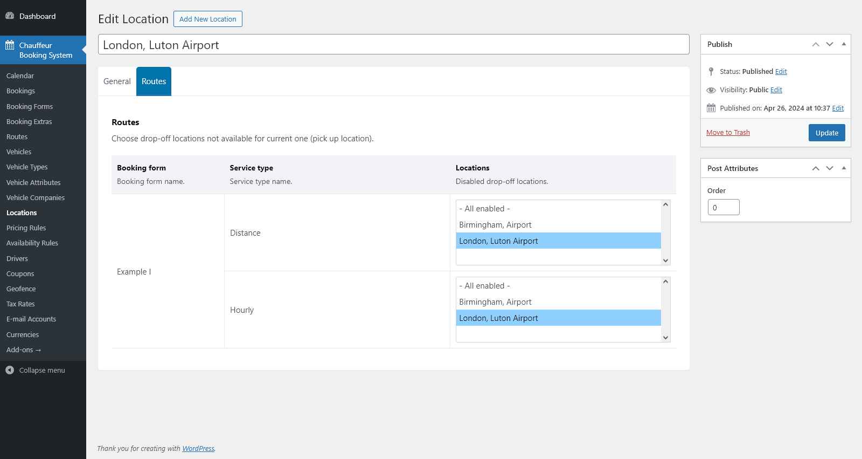Select Birmingham, Airport in Distance list

pyautogui.click(x=495, y=225)
